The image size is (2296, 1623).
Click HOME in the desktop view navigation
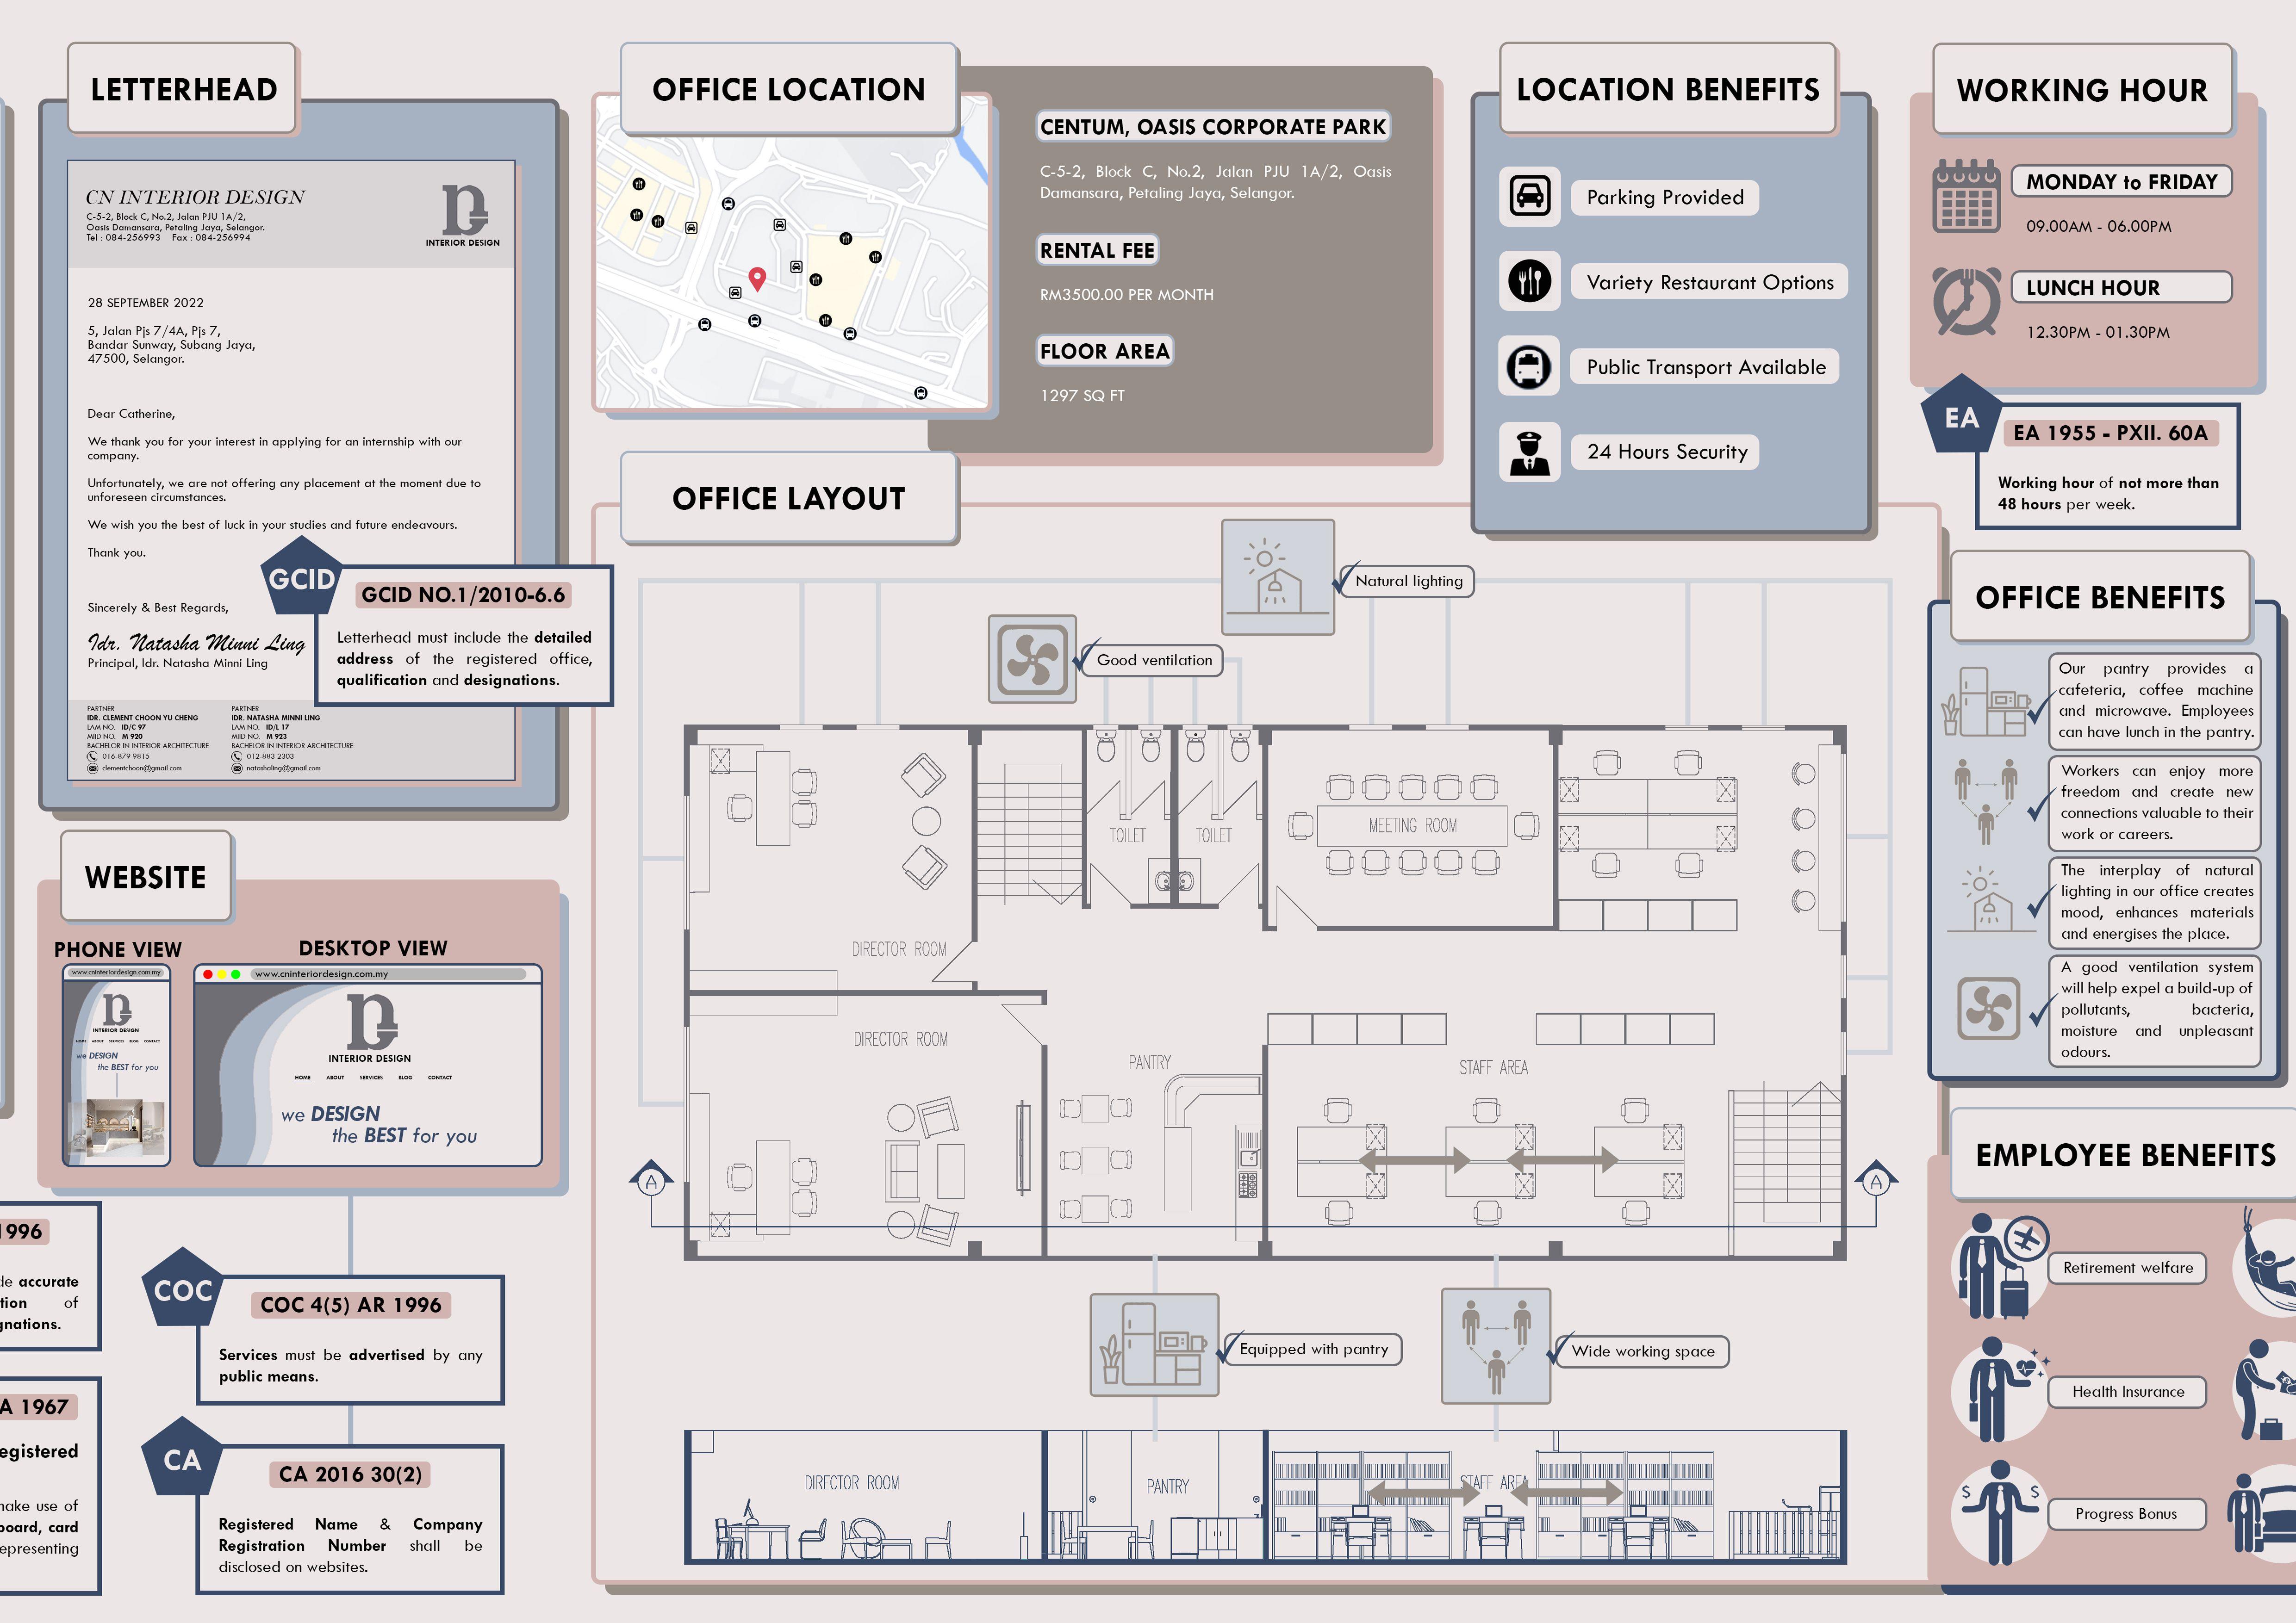tap(303, 1078)
